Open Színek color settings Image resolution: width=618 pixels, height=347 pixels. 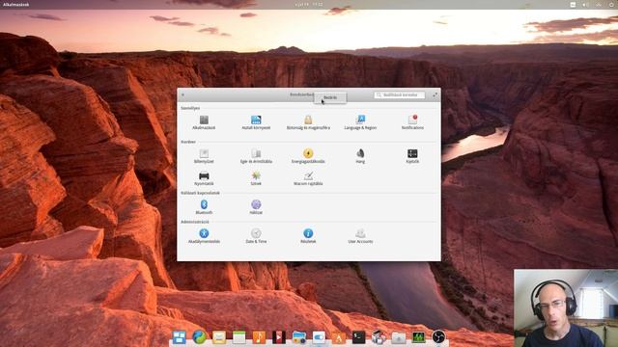pos(256,178)
